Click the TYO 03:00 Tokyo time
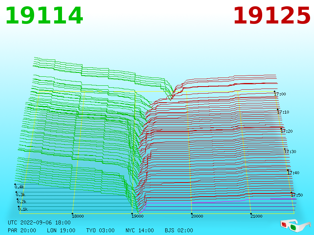The height and width of the screenshot is (235, 314). tap(100, 230)
